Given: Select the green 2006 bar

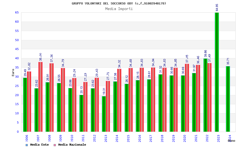Looking at the screenshot, I should 25,105.
